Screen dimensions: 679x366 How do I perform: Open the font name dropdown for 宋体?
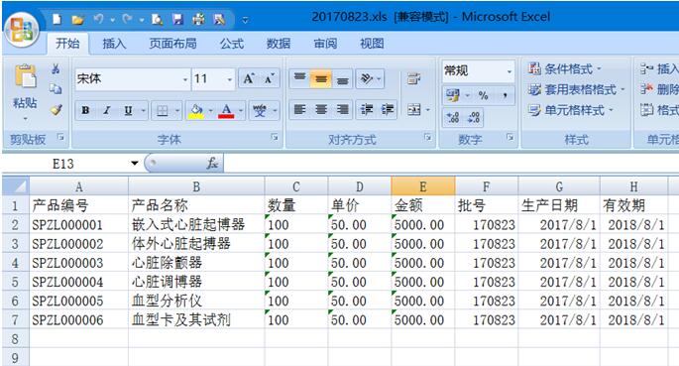(185, 79)
